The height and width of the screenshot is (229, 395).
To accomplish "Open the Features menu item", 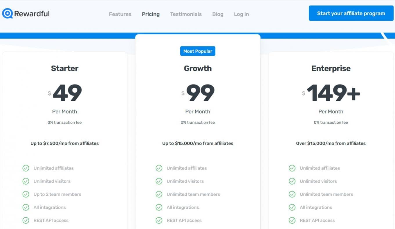I will click(120, 14).
